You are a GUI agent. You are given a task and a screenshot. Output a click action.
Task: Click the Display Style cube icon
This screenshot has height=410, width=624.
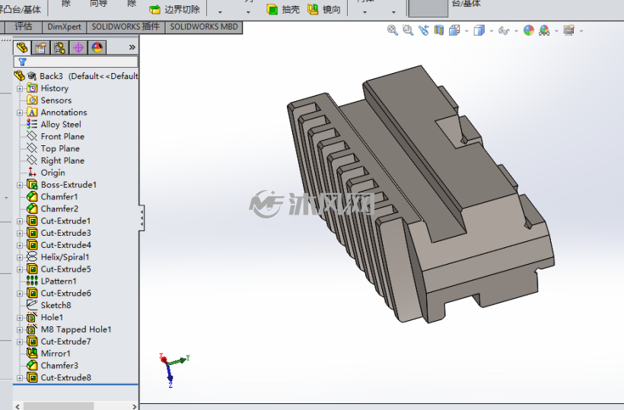click(479, 30)
